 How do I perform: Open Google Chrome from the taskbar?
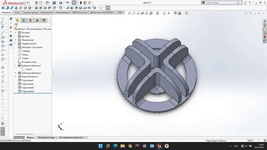click(130, 146)
